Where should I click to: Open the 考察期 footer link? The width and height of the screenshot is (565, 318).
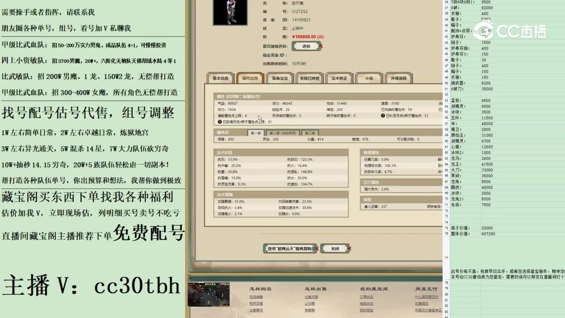(309, 310)
